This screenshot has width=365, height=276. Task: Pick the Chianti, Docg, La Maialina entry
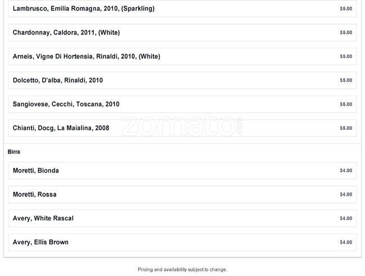click(61, 128)
